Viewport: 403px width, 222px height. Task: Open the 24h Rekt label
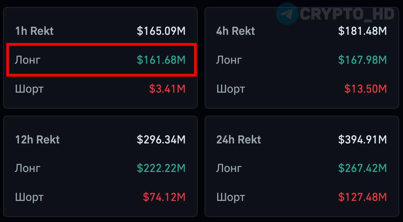coord(238,140)
